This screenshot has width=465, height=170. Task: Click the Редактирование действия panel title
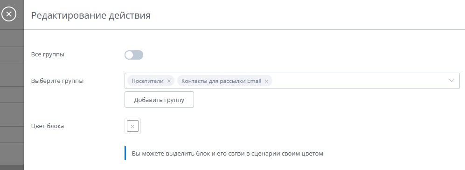(x=91, y=15)
